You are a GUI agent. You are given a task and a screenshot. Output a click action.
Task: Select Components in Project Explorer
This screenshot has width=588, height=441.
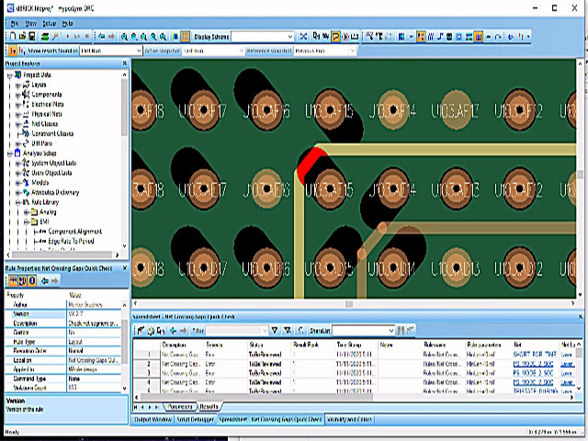click(47, 95)
